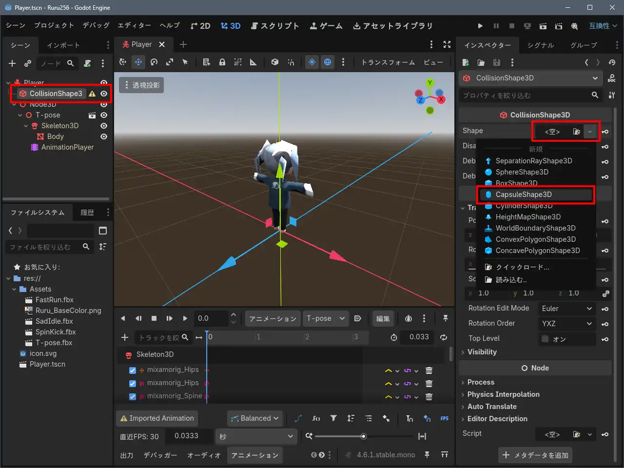The image size is (624, 468).
Task: Select the Rotate mode tool in viewport toolbar
Action: [x=154, y=62]
